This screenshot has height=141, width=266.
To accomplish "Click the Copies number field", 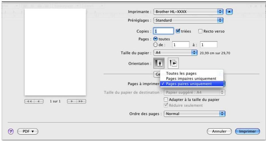I will 164,31.
